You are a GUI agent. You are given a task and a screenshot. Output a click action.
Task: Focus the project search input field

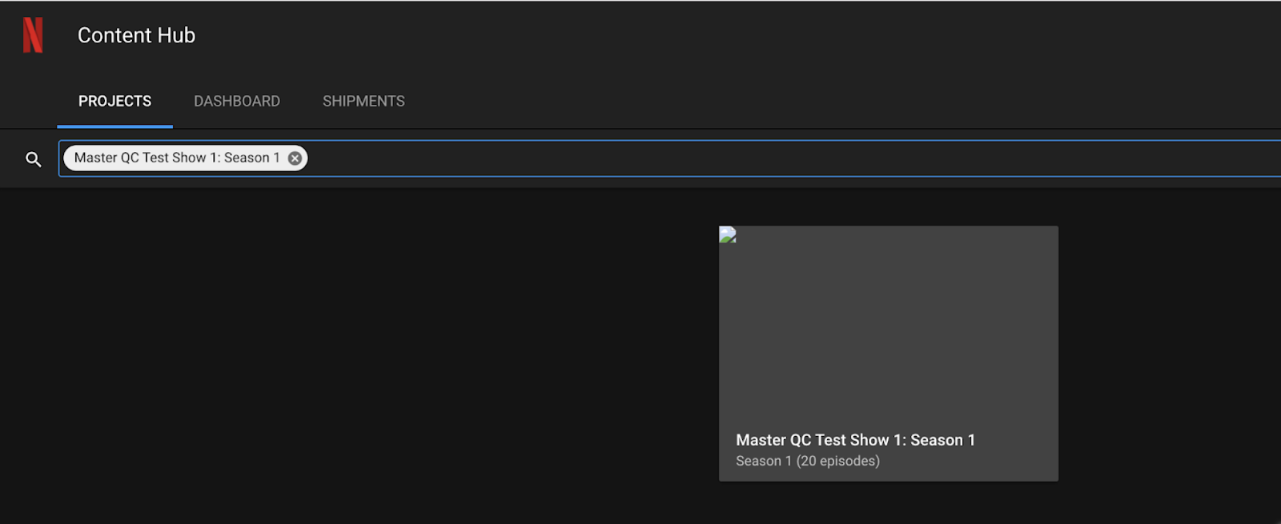click(721, 158)
